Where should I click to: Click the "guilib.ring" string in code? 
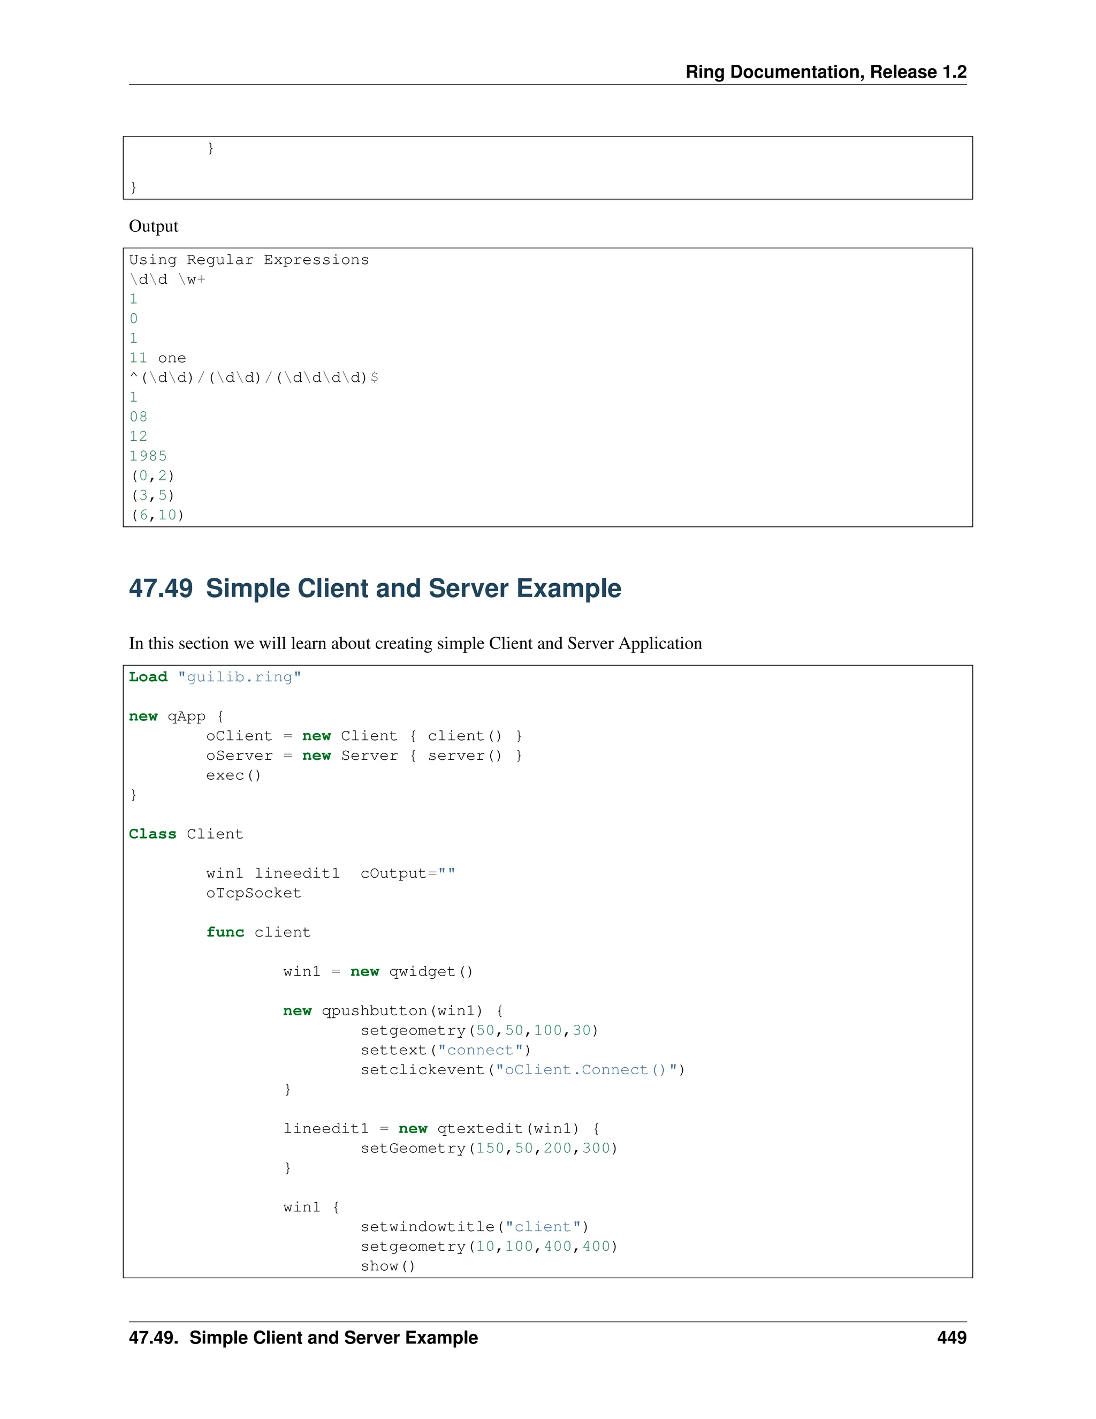pos(239,677)
